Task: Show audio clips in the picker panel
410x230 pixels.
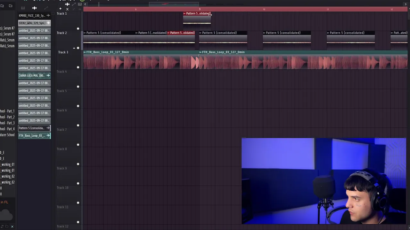Action: click(34, 8)
